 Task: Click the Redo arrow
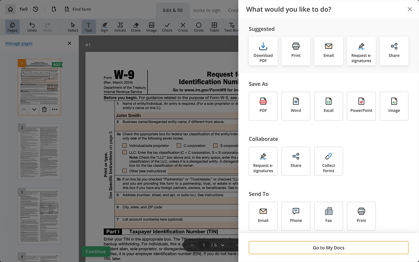[x=48, y=27]
